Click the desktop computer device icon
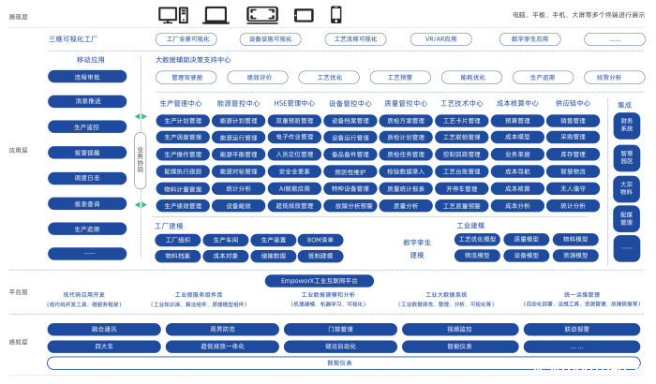Image resolution: width=656 pixels, height=384 pixels. coord(171,14)
